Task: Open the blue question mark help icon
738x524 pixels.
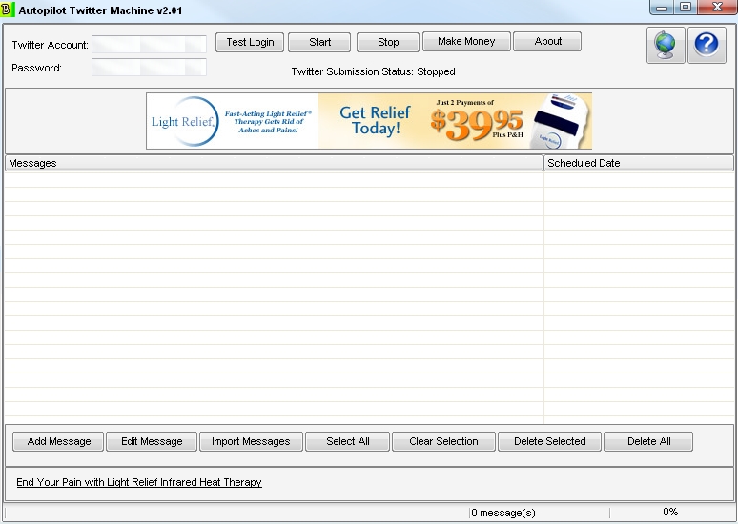Action: [707, 45]
